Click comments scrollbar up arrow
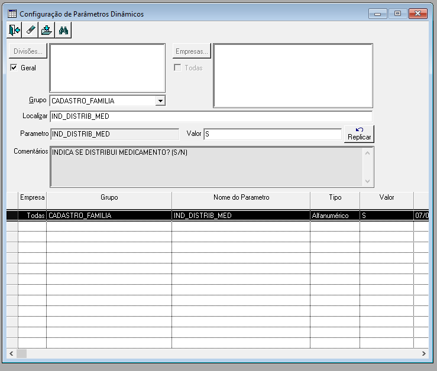This screenshot has height=371, width=437. pyautogui.click(x=368, y=153)
